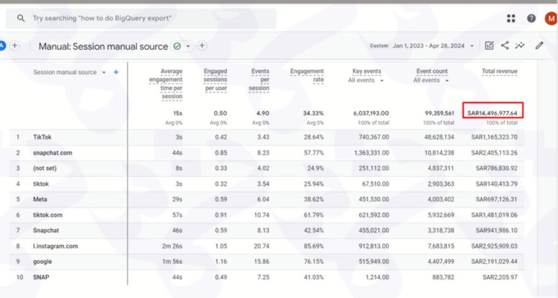Select the lowercase tiktok source row
The height and width of the screenshot is (298, 558).
(267, 184)
